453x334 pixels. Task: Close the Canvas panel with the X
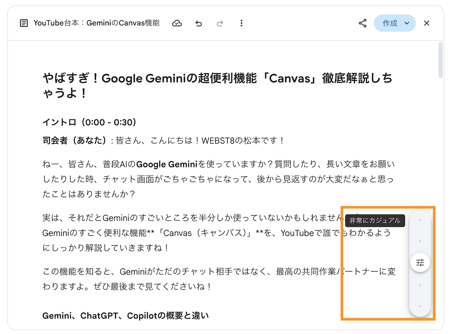427,23
